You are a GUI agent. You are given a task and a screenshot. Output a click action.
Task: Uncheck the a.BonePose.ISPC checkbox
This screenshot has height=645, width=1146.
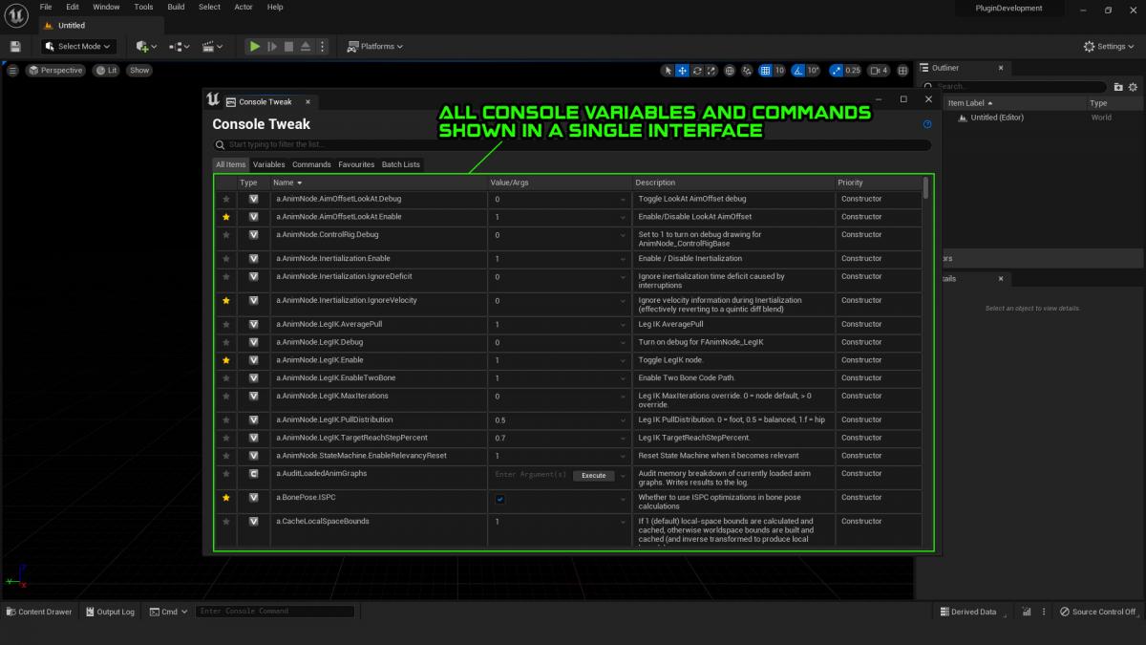tap(499, 499)
